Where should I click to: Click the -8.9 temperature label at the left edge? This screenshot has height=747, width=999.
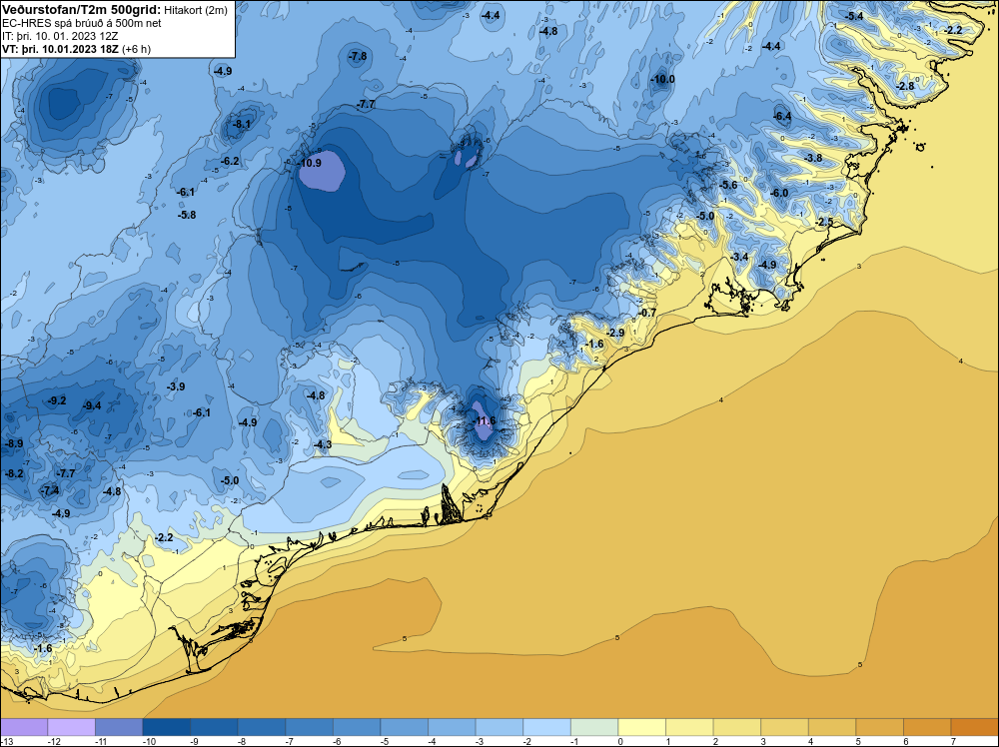(13, 443)
